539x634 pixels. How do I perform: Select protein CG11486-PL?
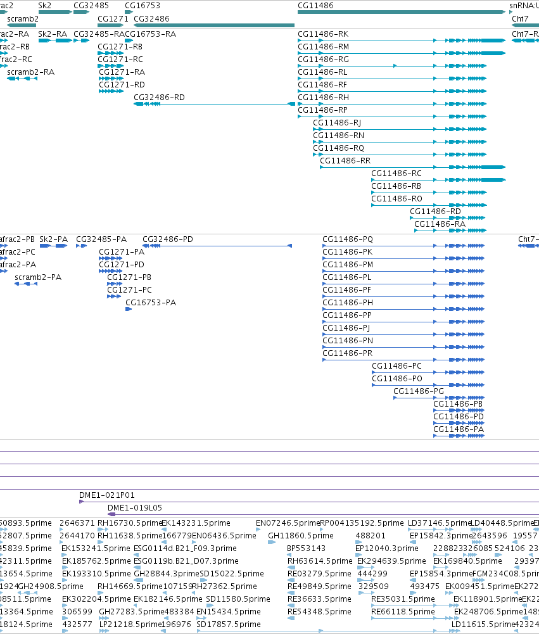tap(346, 277)
